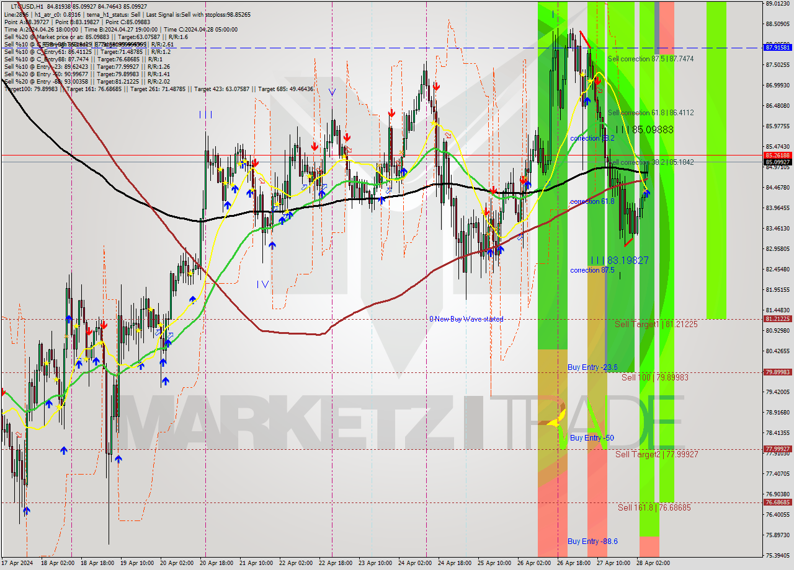Select the 'Sell 100 | 79.89983' label
The image size is (794, 570).
pyautogui.click(x=655, y=377)
